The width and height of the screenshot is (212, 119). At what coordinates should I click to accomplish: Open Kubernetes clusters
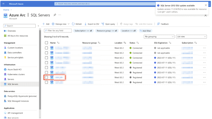[16, 74]
